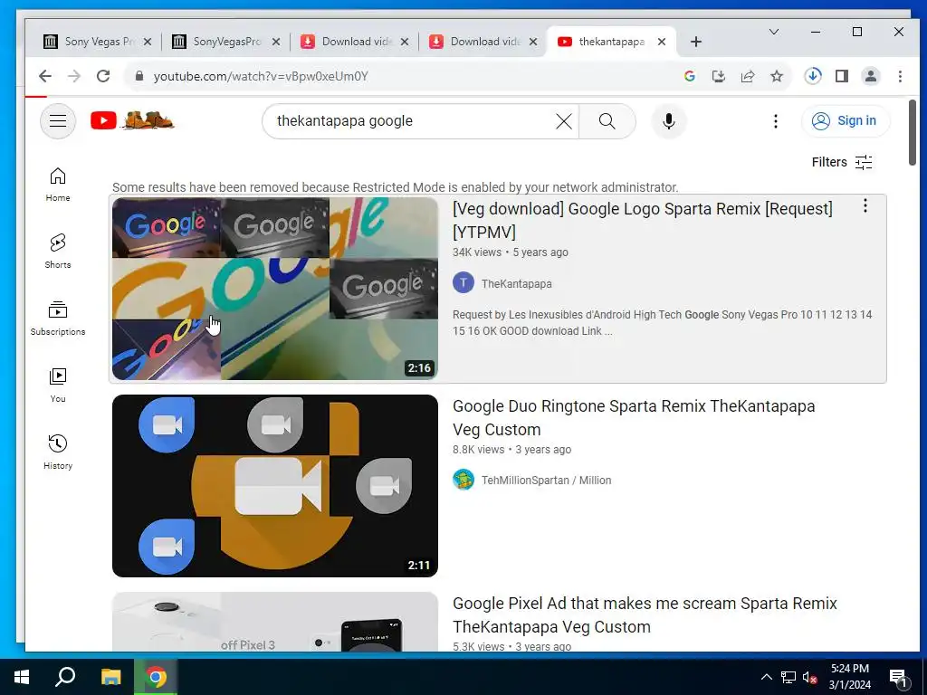Close the first Download video tab
The image size is (927, 695).
[405, 42]
